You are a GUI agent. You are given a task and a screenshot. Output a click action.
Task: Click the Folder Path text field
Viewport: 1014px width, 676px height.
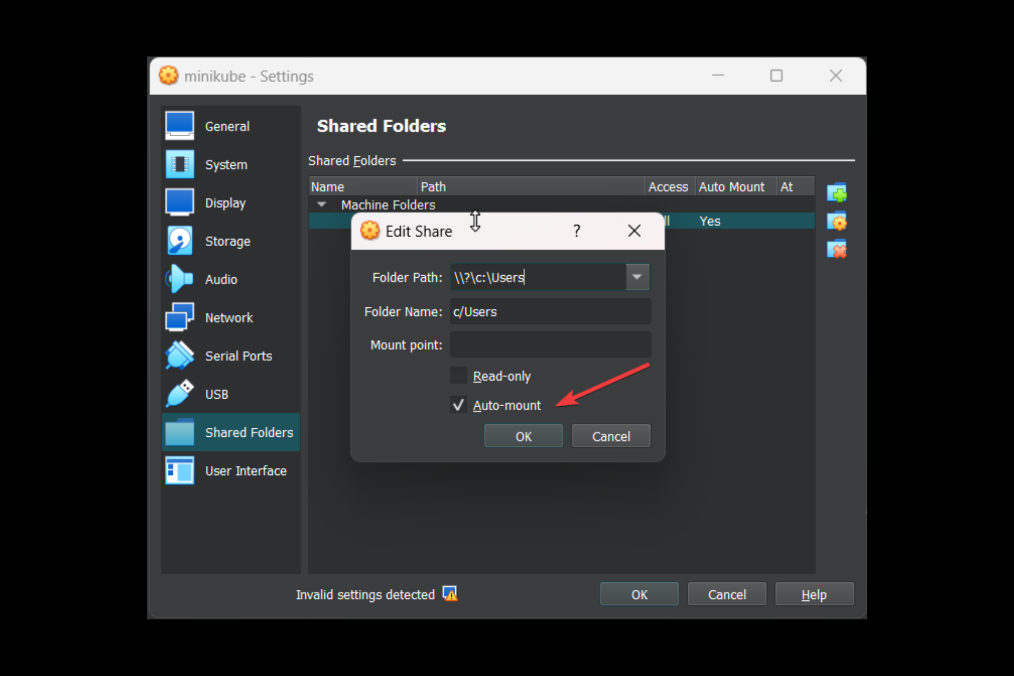tap(538, 277)
